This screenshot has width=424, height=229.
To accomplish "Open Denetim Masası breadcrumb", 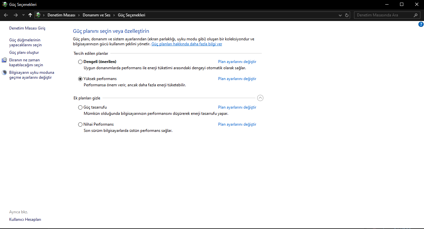I will coord(61,15).
